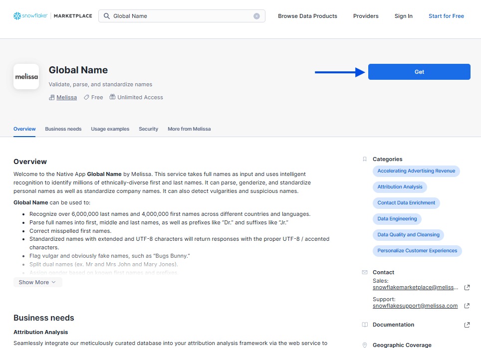Image resolution: width=481 pixels, height=348 pixels.
Task: Select the Accelerating Advertising Revenue category
Action: tap(416, 171)
